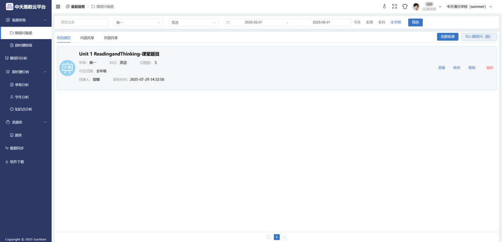Toggle fullscreen with the expand arrows icon
This screenshot has width=502, height=242.
click(x=395, y=7)
